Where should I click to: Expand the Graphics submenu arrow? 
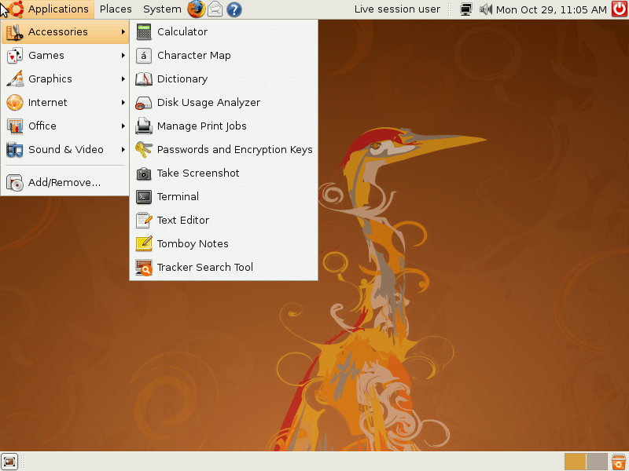pos(123,79)
